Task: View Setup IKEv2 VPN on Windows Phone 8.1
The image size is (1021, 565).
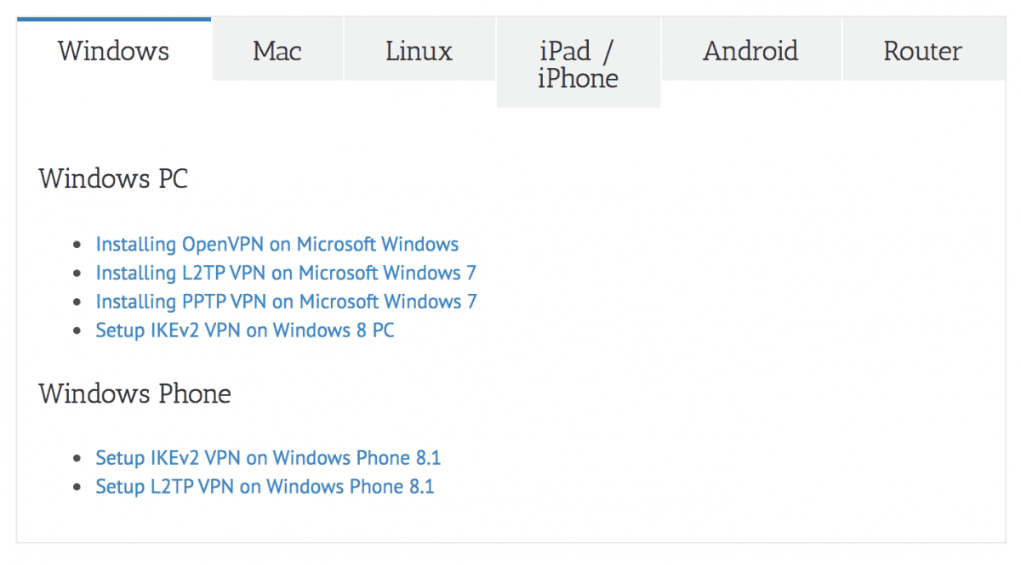Action: coord(268,459)
